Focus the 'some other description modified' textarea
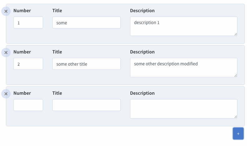The height and width of the screenshot is (146, 247). [183, 68]
